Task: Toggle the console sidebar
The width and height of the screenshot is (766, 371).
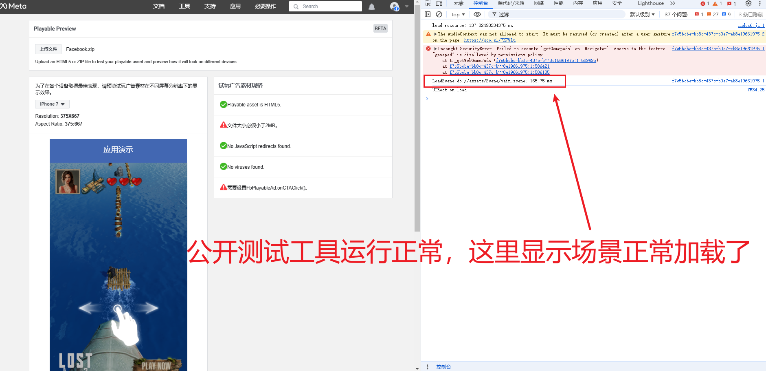Action: tap(428, 14)
